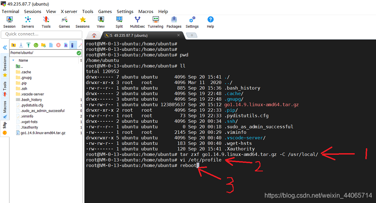
Task: Click the Help toolbar icon
Action: [210, 22]
